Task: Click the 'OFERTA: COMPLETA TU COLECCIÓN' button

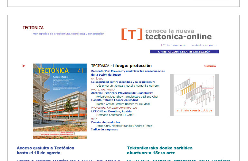Action: click(184, 52)
